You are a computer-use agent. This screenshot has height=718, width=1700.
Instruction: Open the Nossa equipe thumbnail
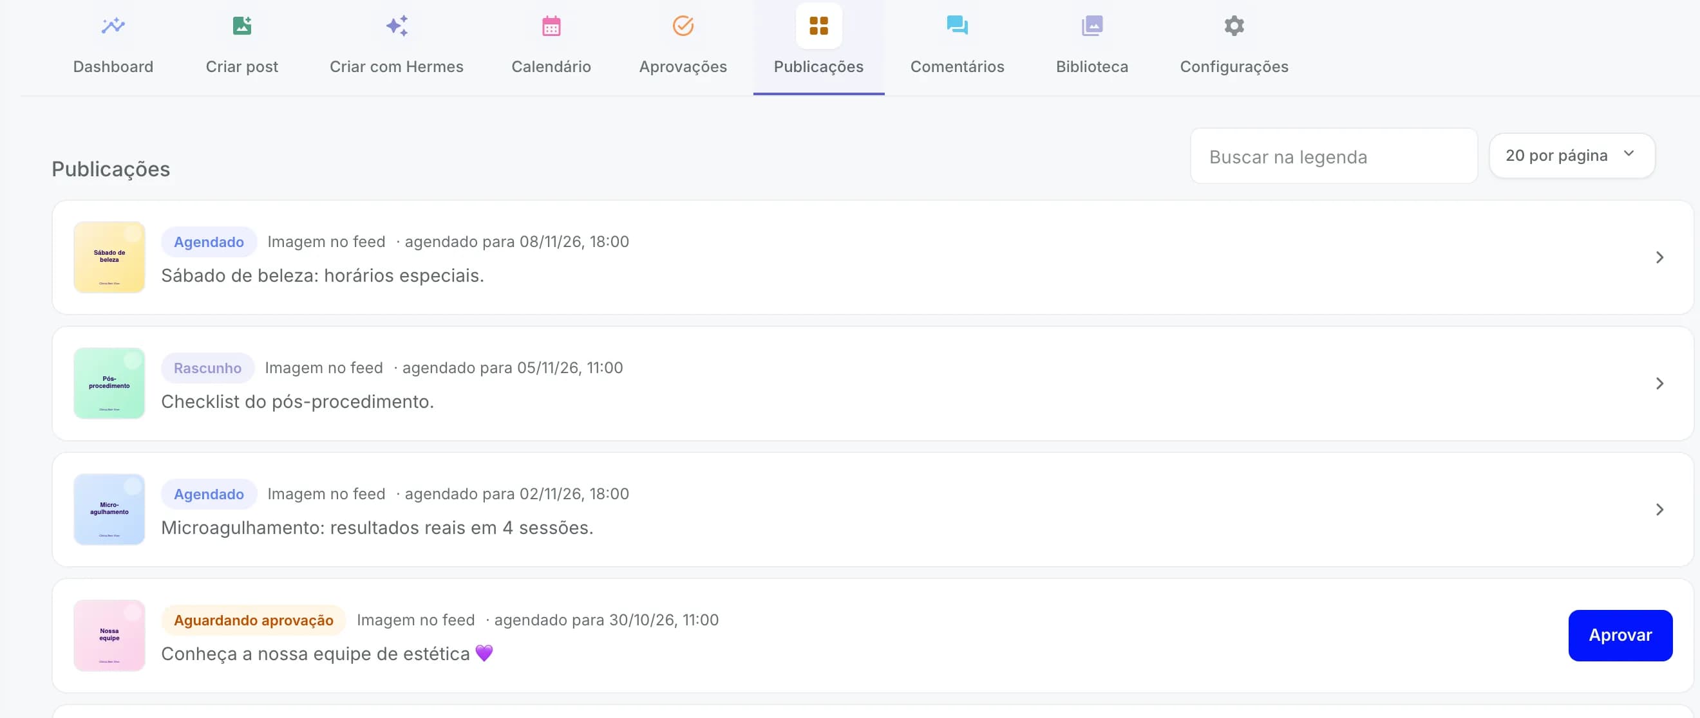(109, 635)
